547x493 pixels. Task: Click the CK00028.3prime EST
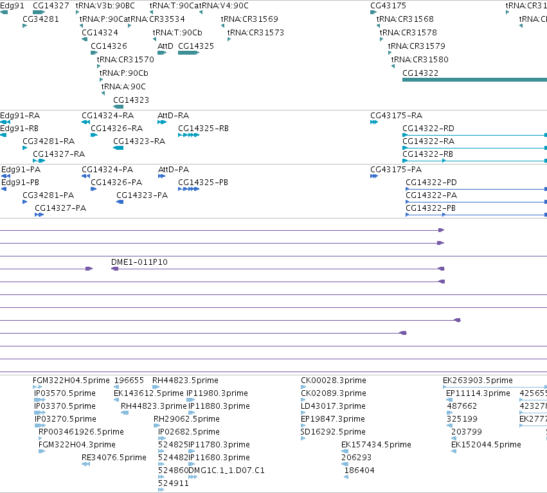click(x=303, y=387)
